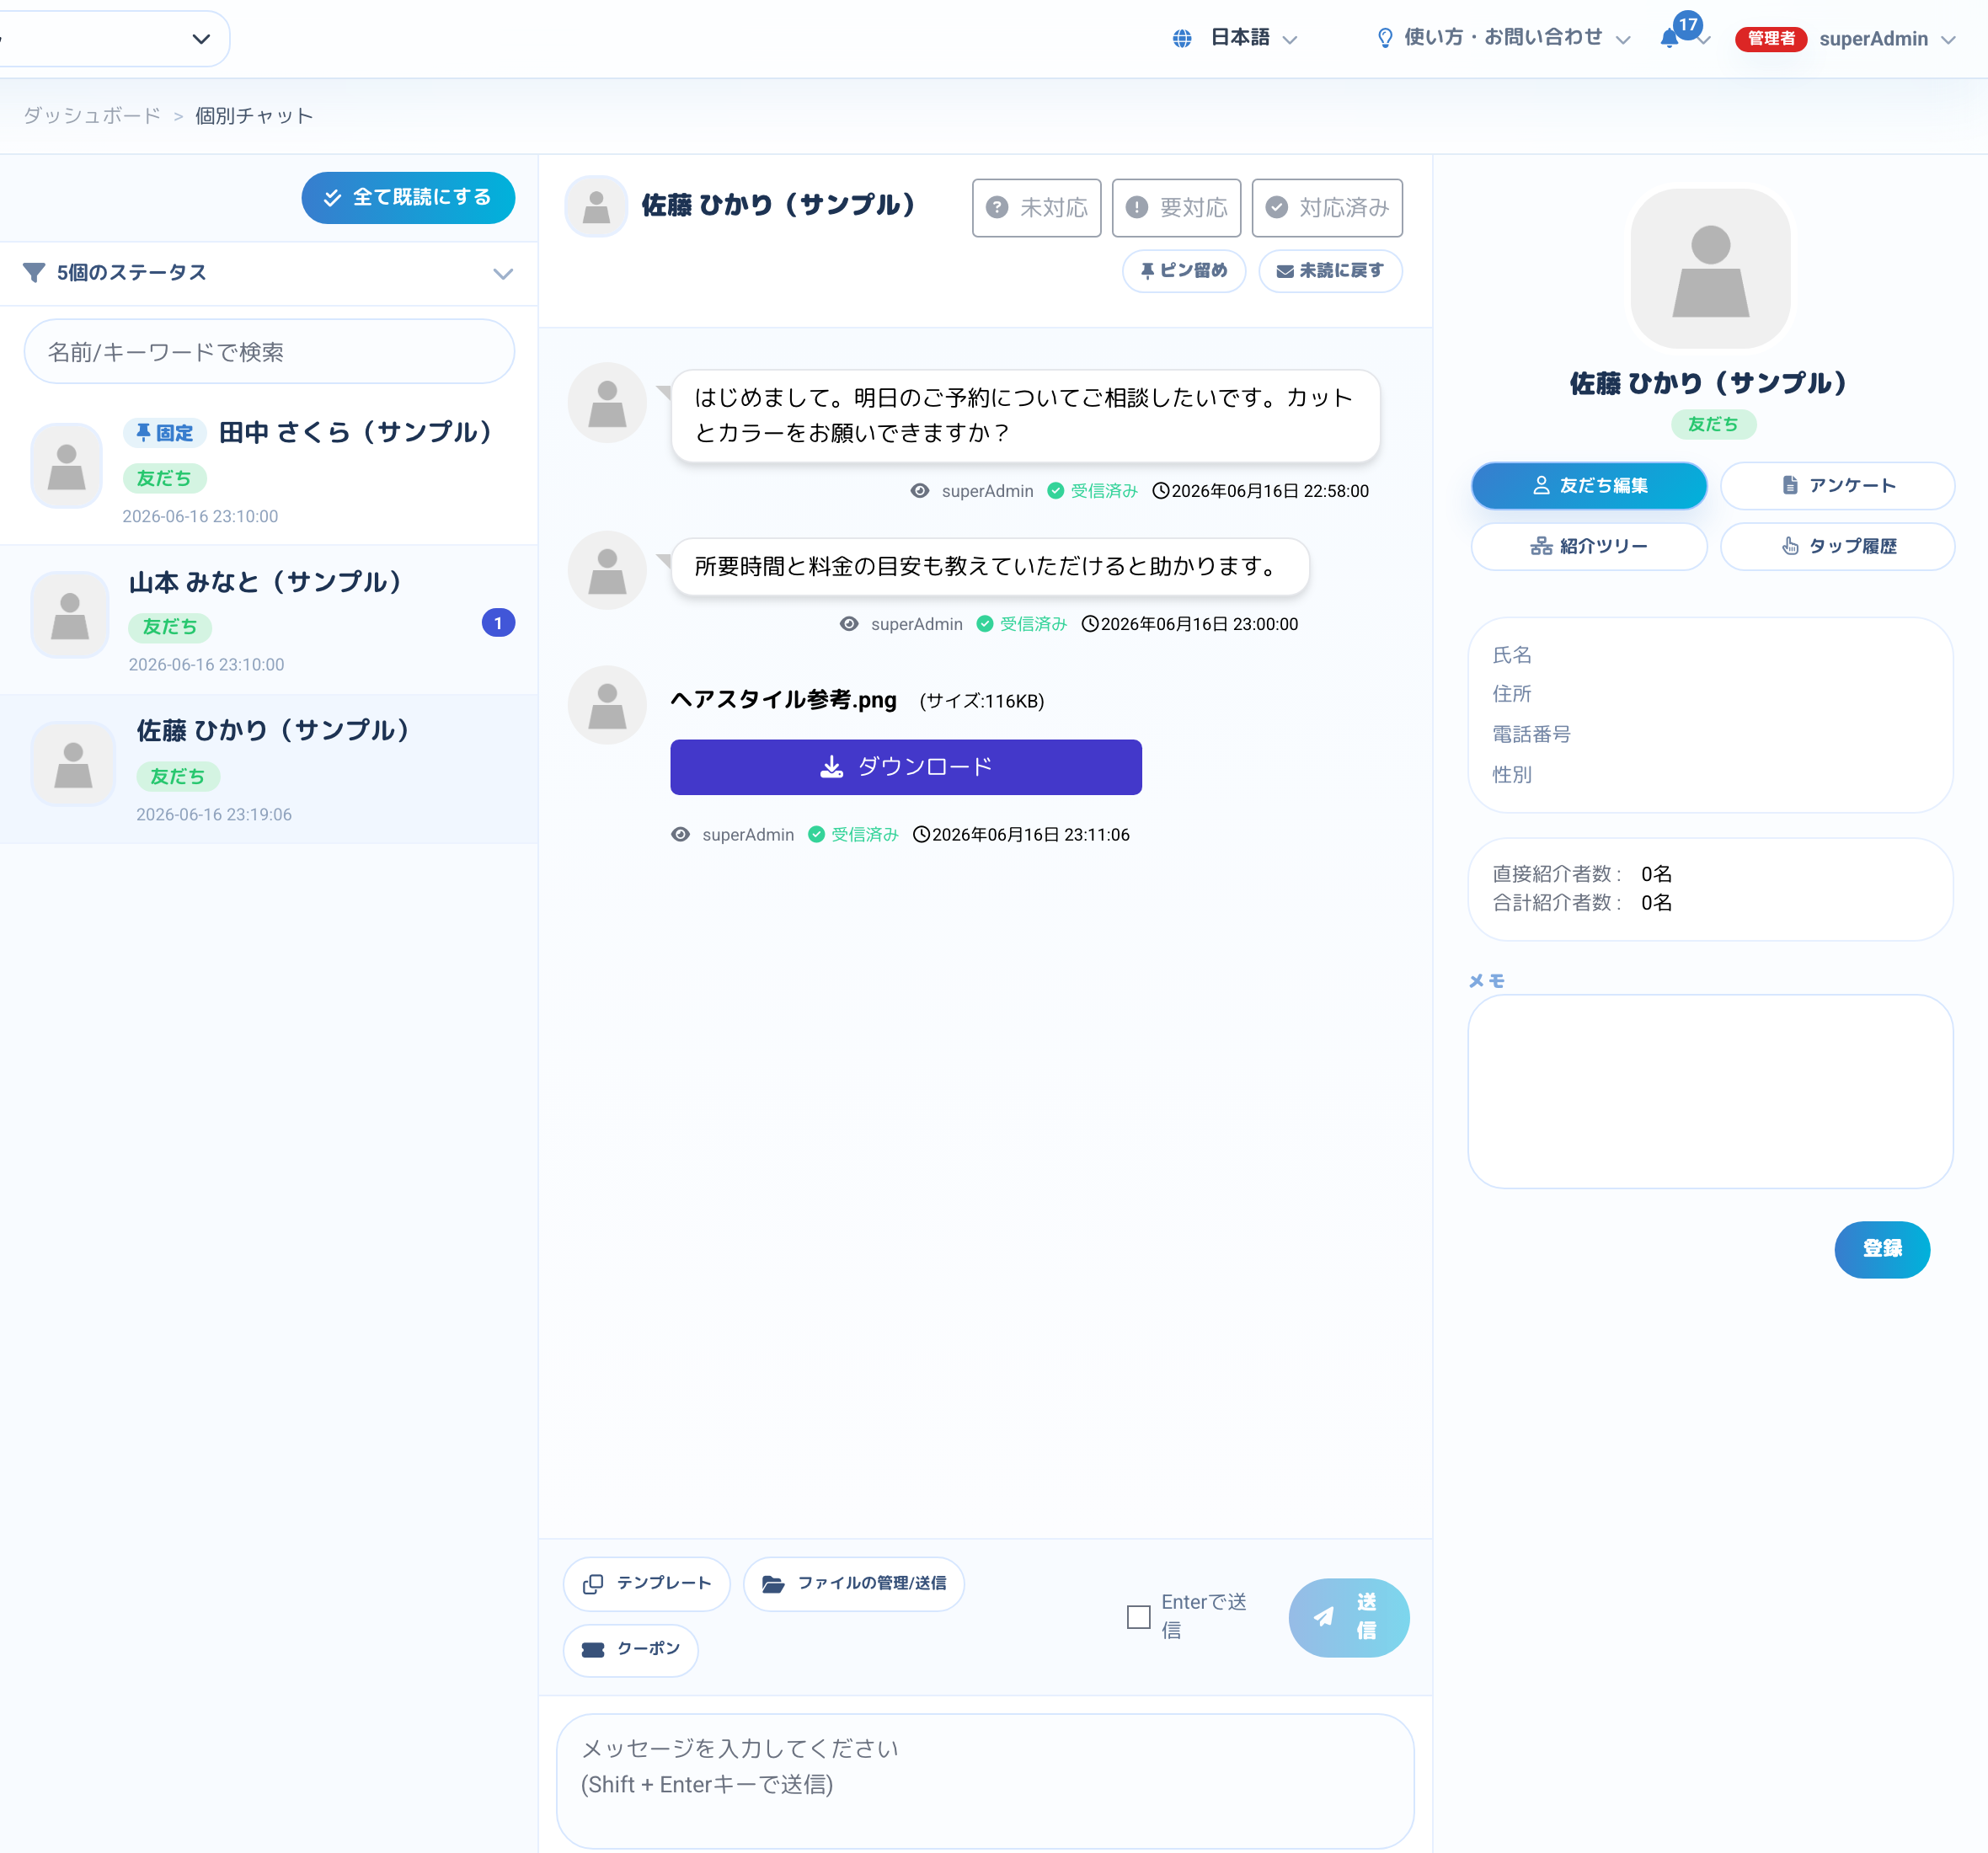This screenshot has height=1853, width=1988.
Task: Click chat header avatar of 佐藤 ひかり
Action: pyautogui.click(x=596, y=207)
